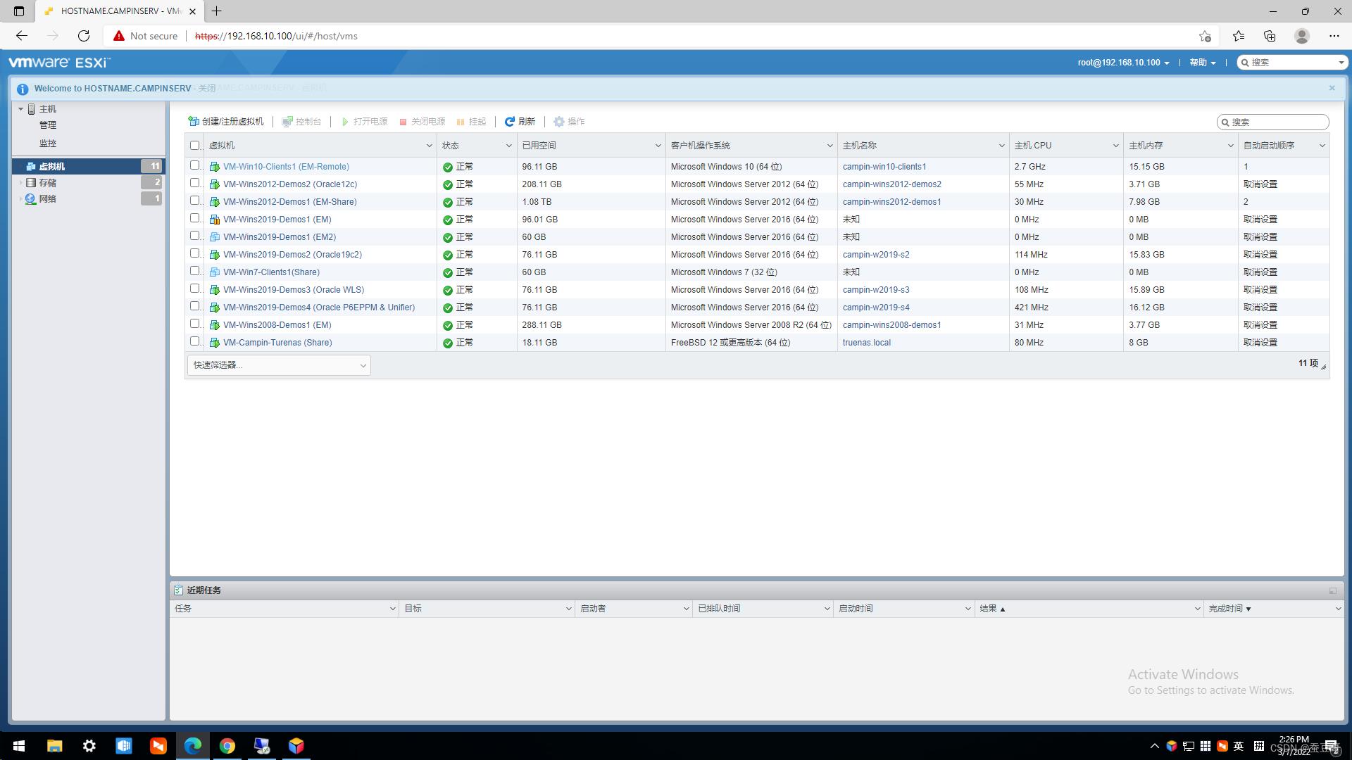Select Storage in navigator

pos(89,183)
